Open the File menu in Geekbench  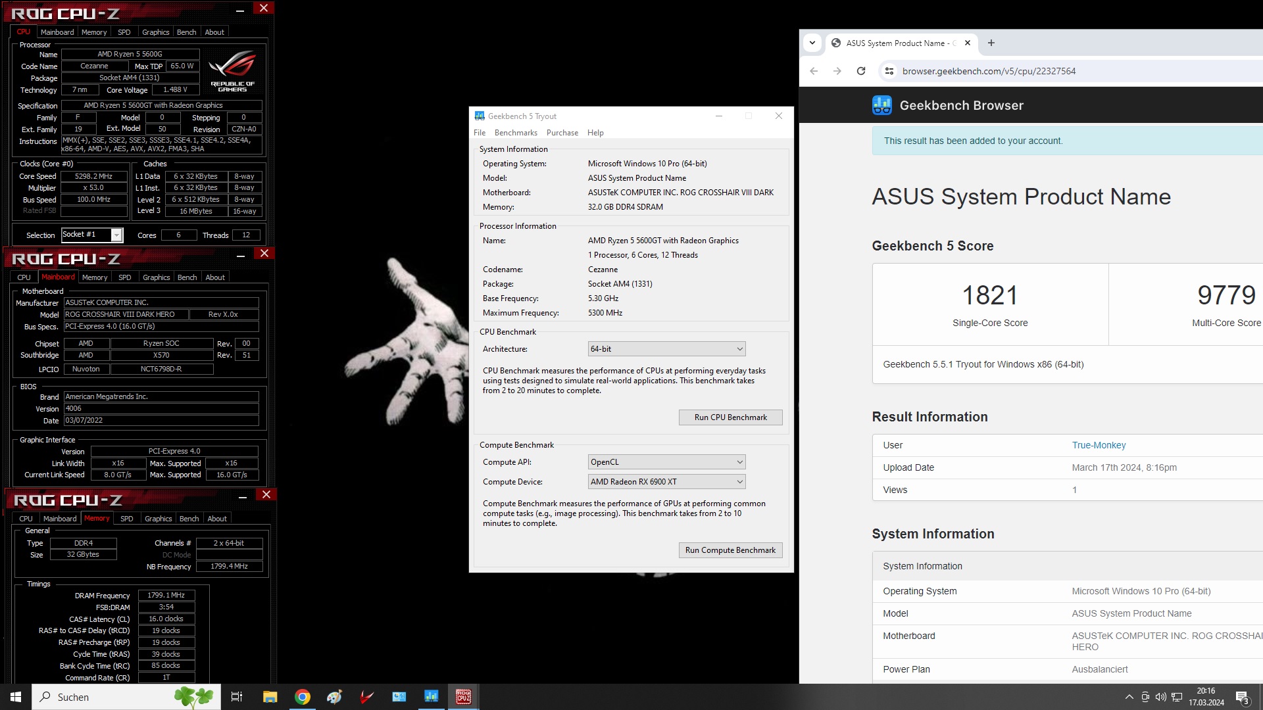[x=480, y=133]
